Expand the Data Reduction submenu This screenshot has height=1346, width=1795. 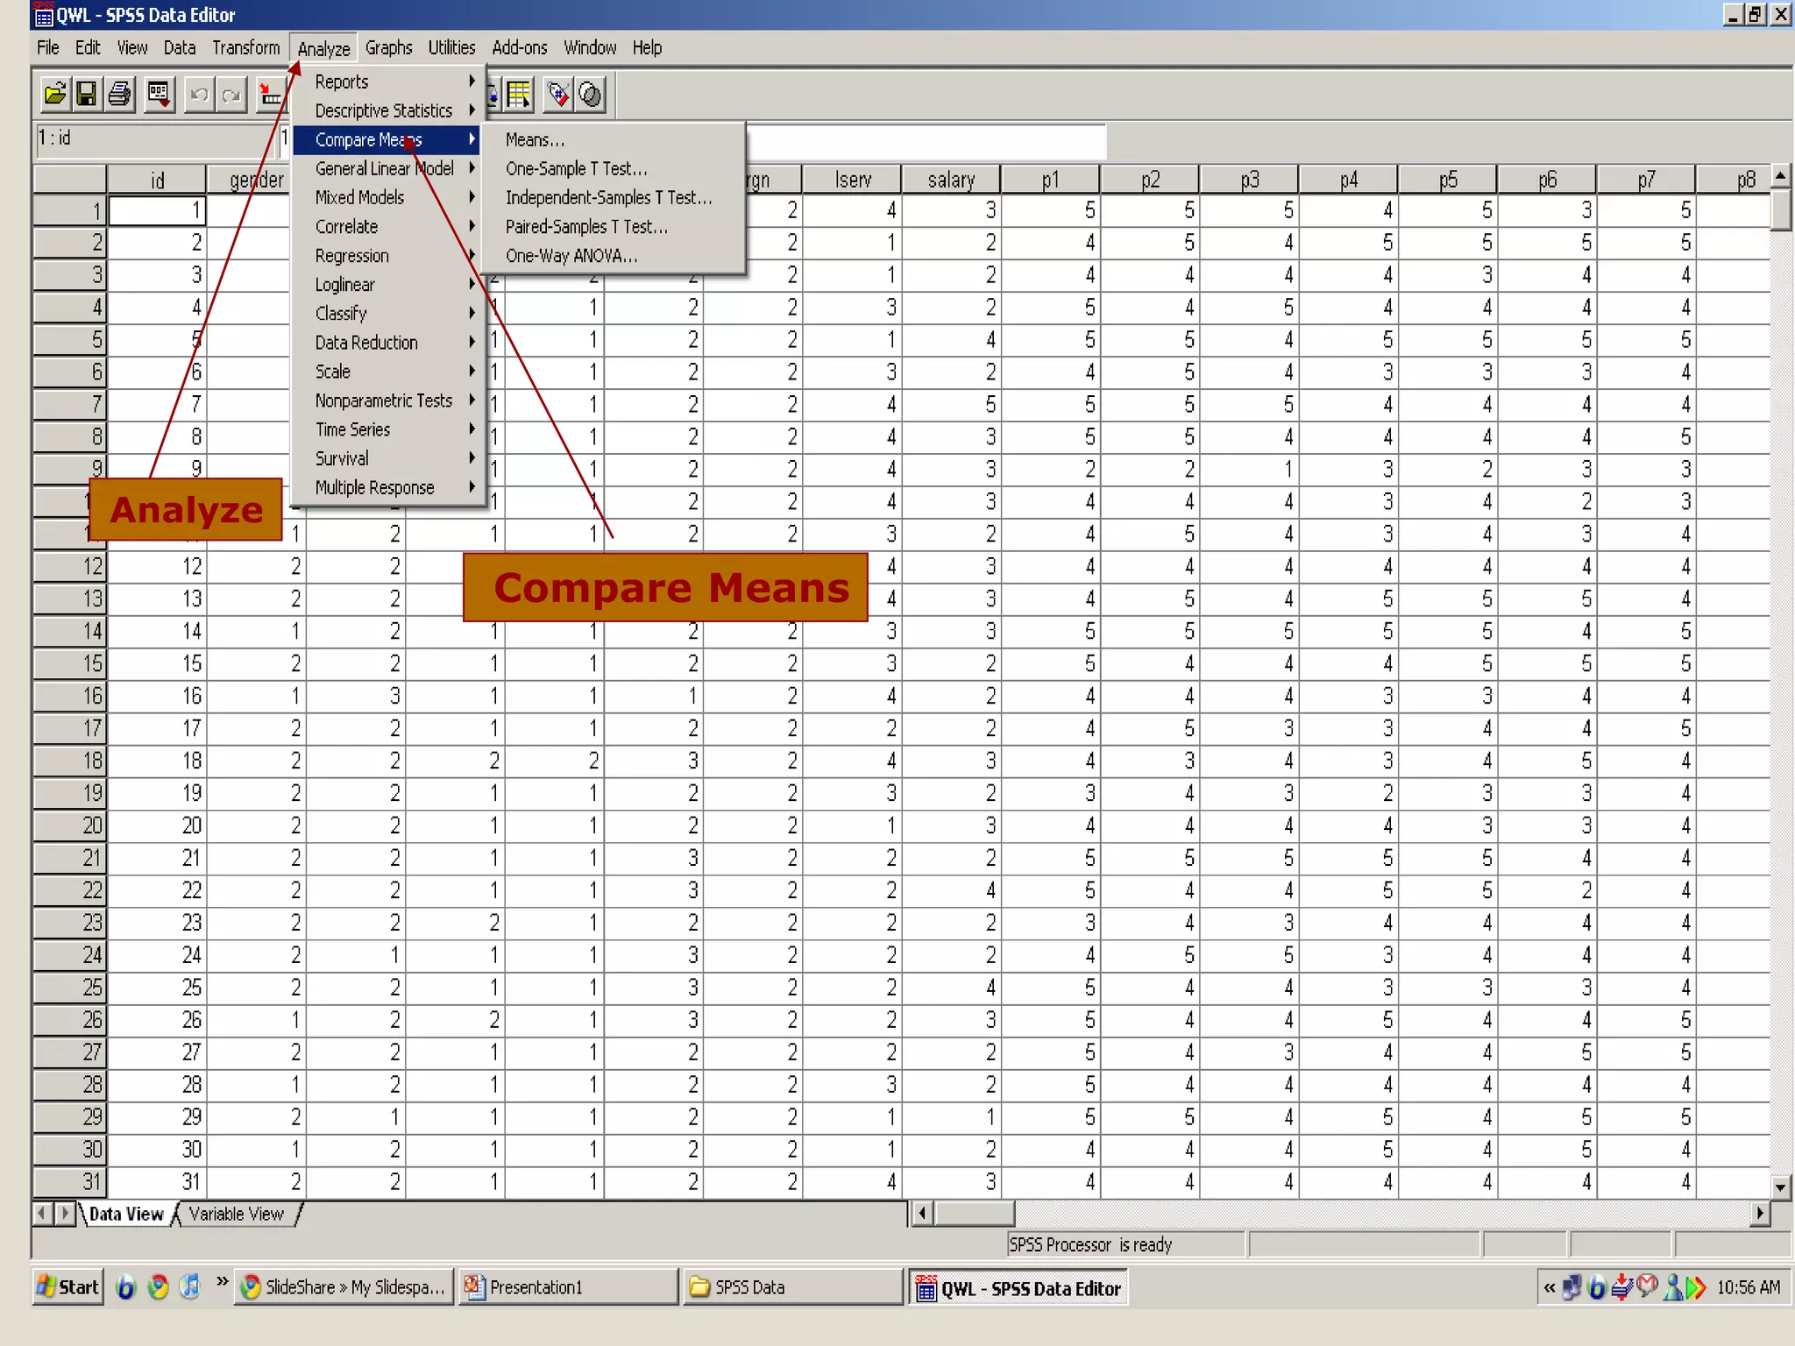[x=387, y=343]
